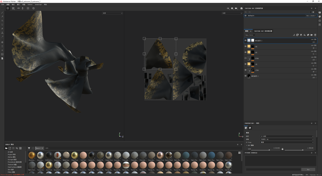Select the Hard Surfaces category in shelf
The height and width of the screenshot is (176, 322).
point(15,167)
